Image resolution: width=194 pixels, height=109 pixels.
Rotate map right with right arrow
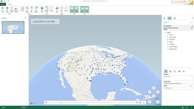coord(158,92)
